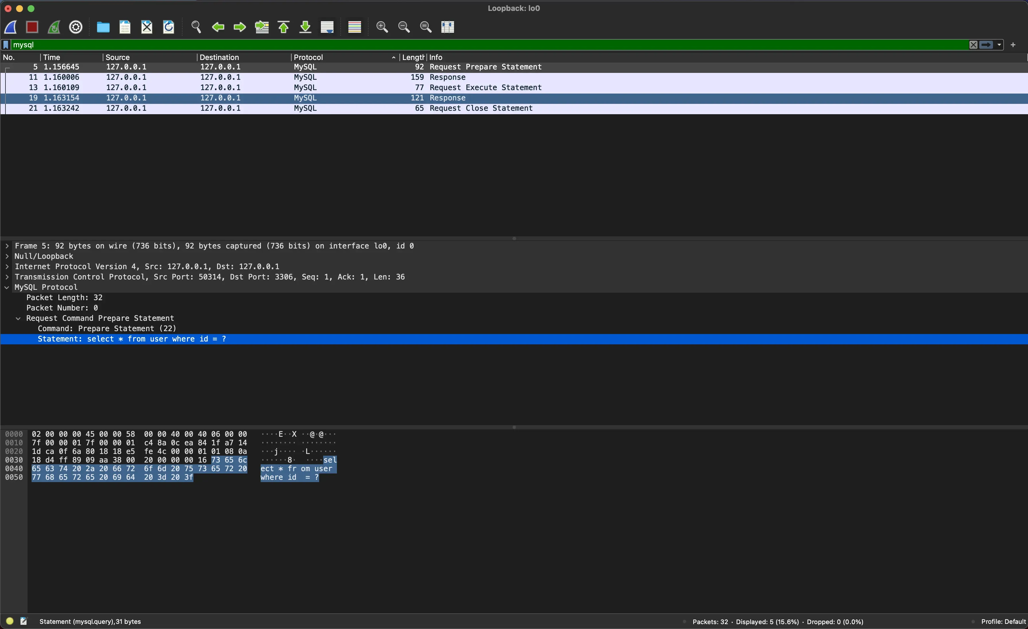
Task: Restart the current capture
Action: pos(54,27)
